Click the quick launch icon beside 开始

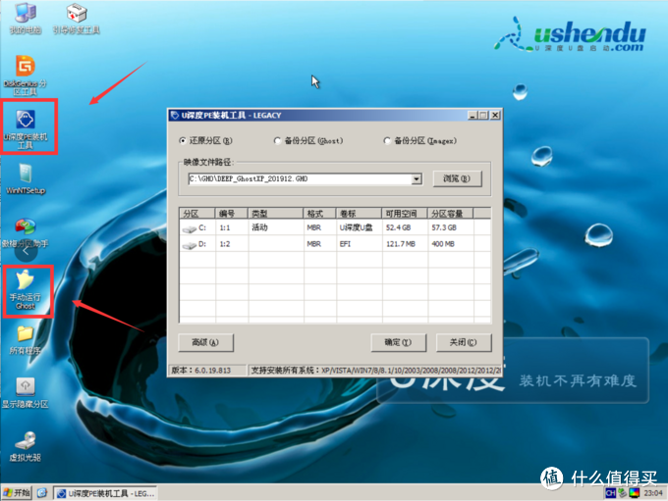[41, 493]
